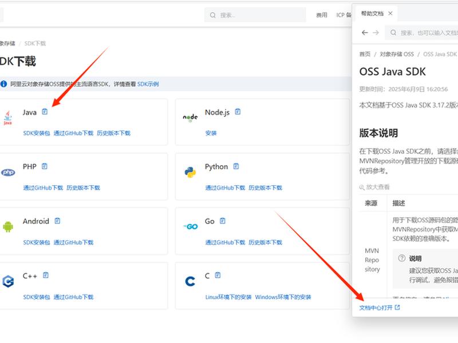Open Python 通过GitHub下载 link
This screenshot has width=458, height=343.
[x=225, y=188]
